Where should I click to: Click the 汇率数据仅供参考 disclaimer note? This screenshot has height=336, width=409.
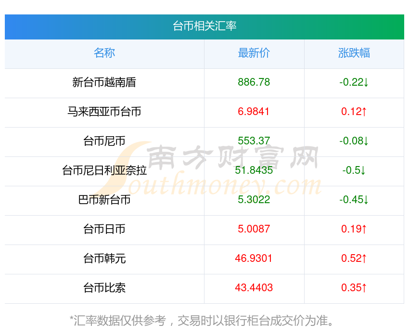201,321
